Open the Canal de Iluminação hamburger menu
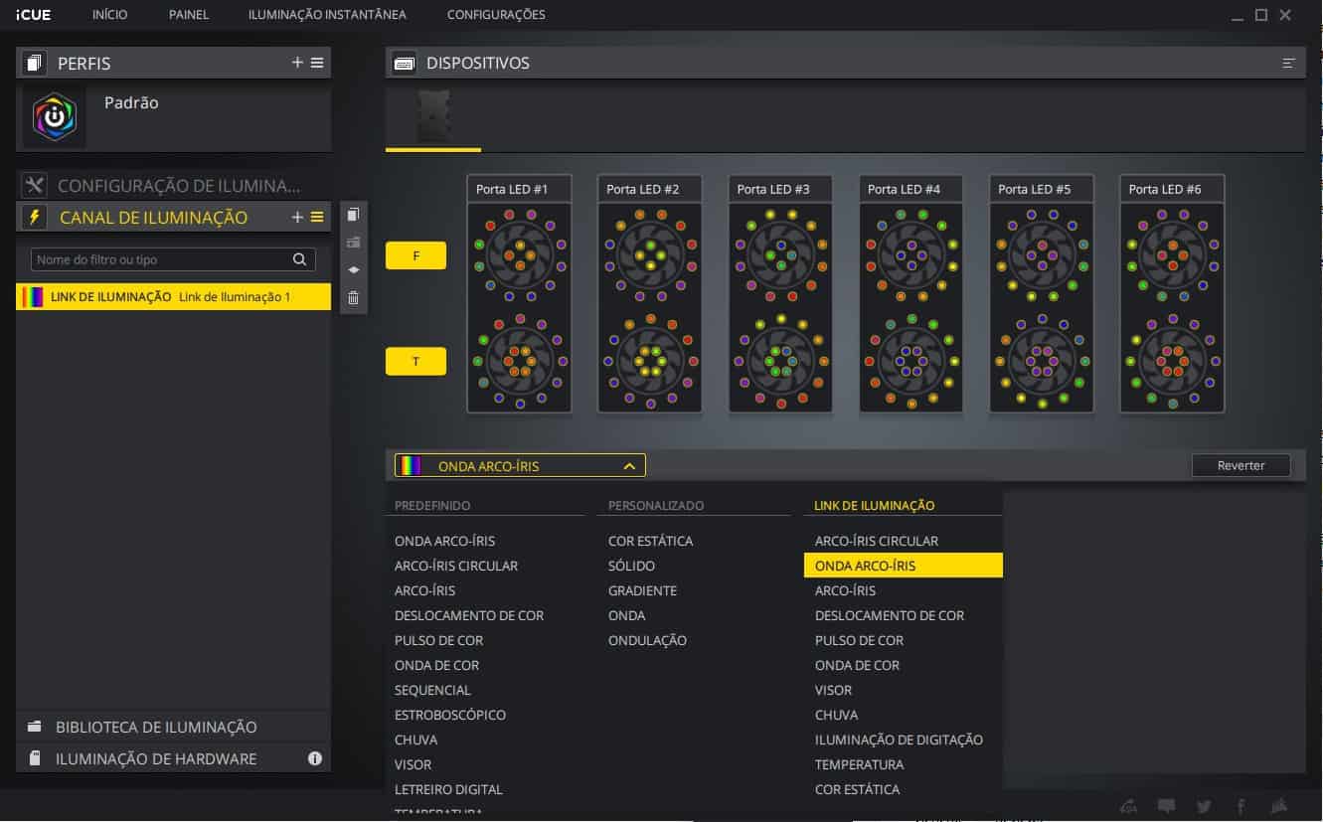Screen dimensions: 1323x822 317,217
